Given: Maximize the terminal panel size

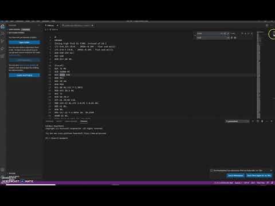Looking at the screenshot, I should click(x=267, y=121).
